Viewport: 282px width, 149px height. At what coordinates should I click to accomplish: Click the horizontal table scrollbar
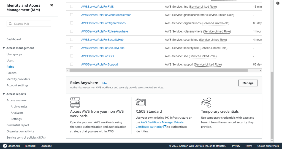pos(159,70)
